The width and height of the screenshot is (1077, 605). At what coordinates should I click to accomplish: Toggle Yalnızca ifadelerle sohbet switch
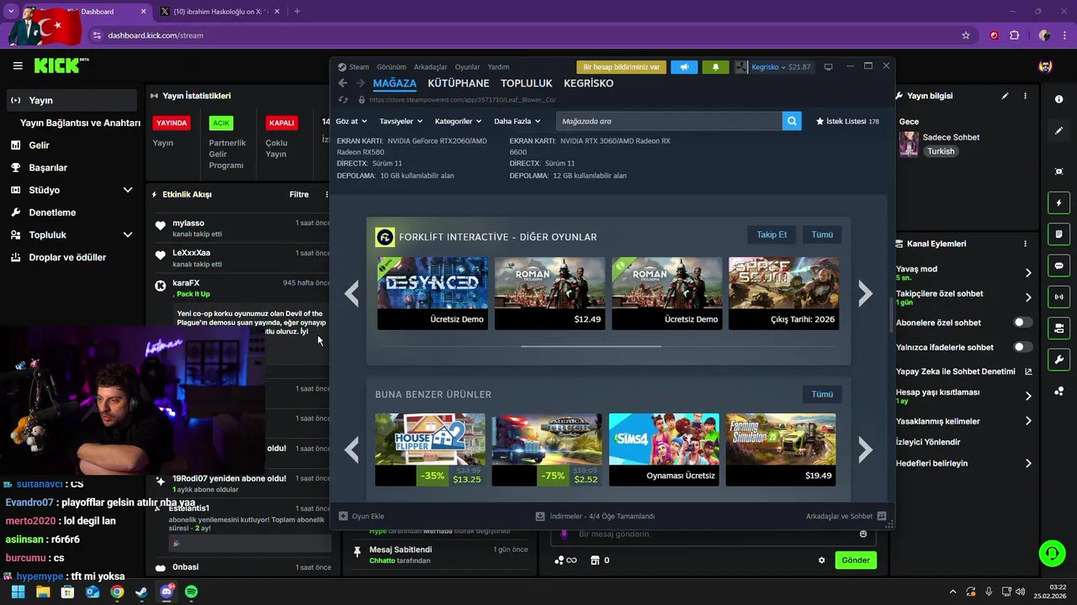click(1023, 347)
